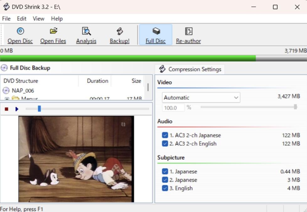Screen dimensions: 307x212
Task: Open the Edit menu
Action: pyautogui.click(x=22, y=19)
